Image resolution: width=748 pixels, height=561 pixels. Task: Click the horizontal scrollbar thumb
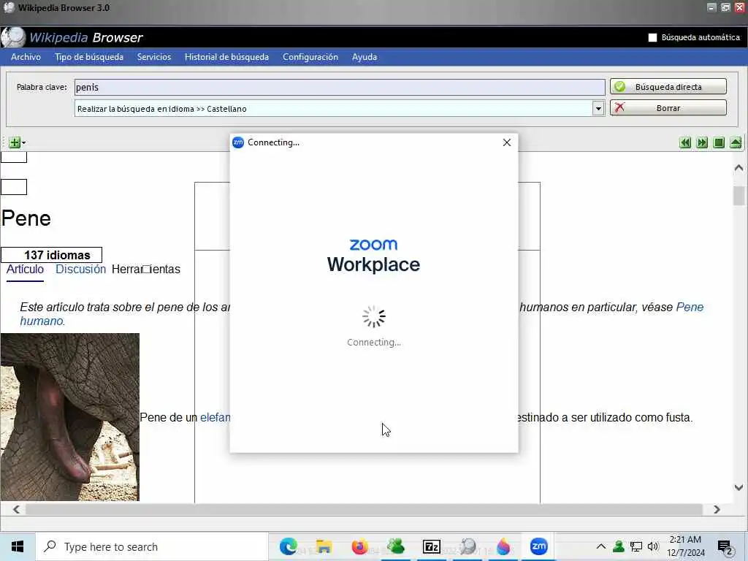coord(364,509)
